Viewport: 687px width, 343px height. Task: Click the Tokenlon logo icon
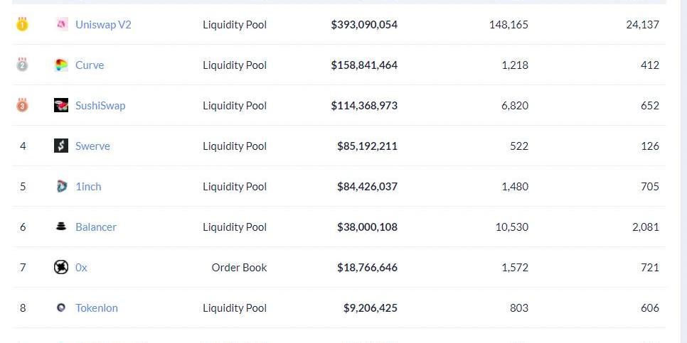[61, 308]
